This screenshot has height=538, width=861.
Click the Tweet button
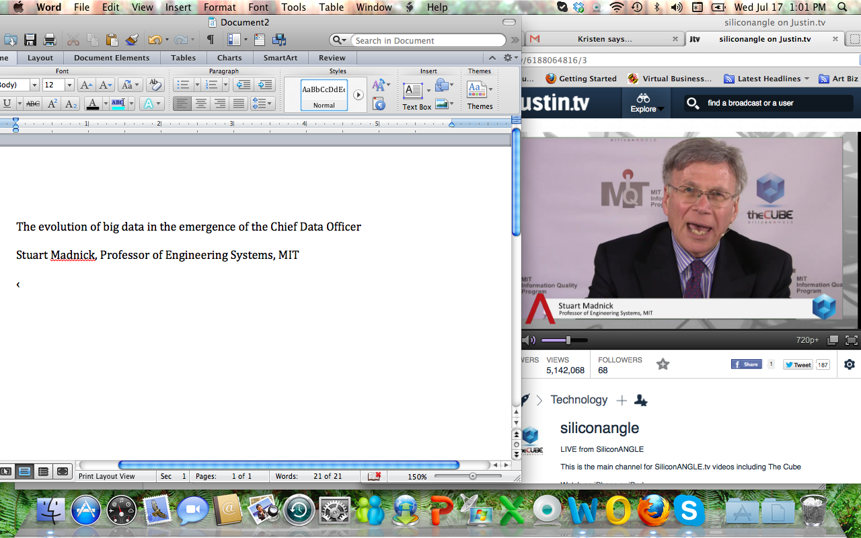[798, 364]
